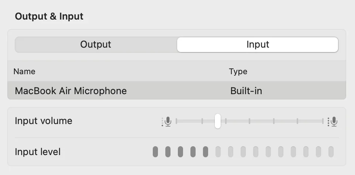Click the second tick on Input volume slider
The width and height of the screenshot is (355, 175).
click(x=202, y=121)
